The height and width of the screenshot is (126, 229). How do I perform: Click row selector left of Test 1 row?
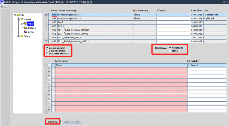pyautogui.click(x=50, y=26)
